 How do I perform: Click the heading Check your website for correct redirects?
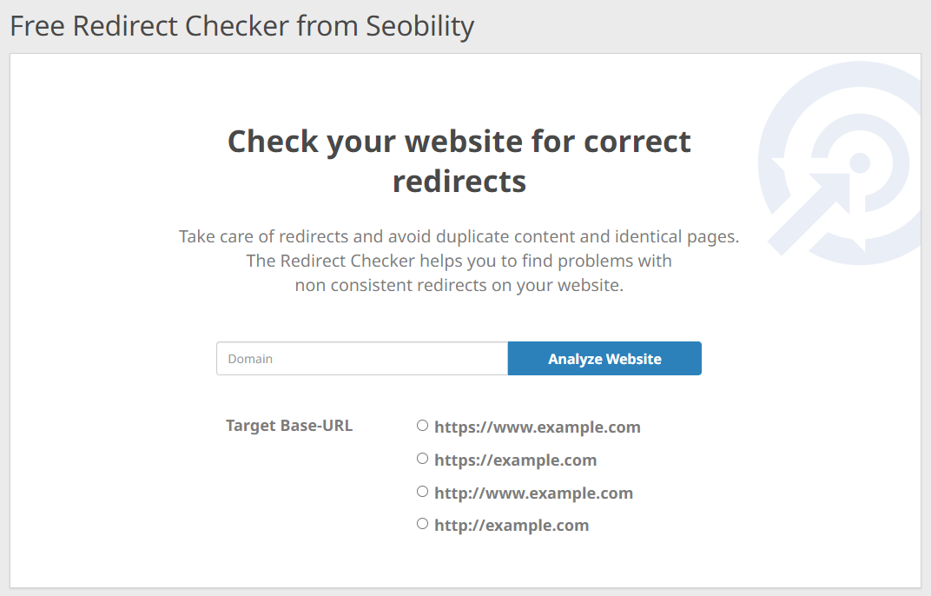coord(459,162)
